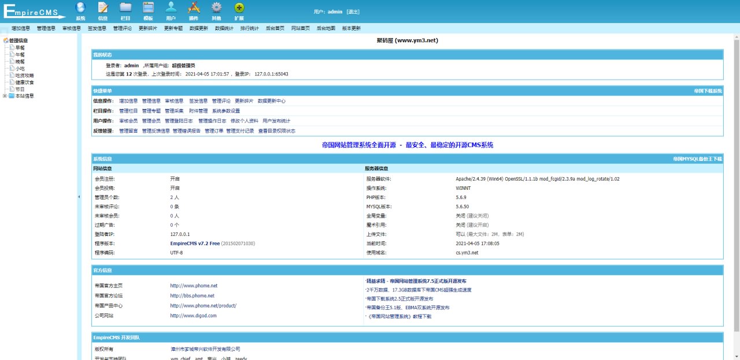Open 管理登陆日志 in the quick menu

point(179,121)
